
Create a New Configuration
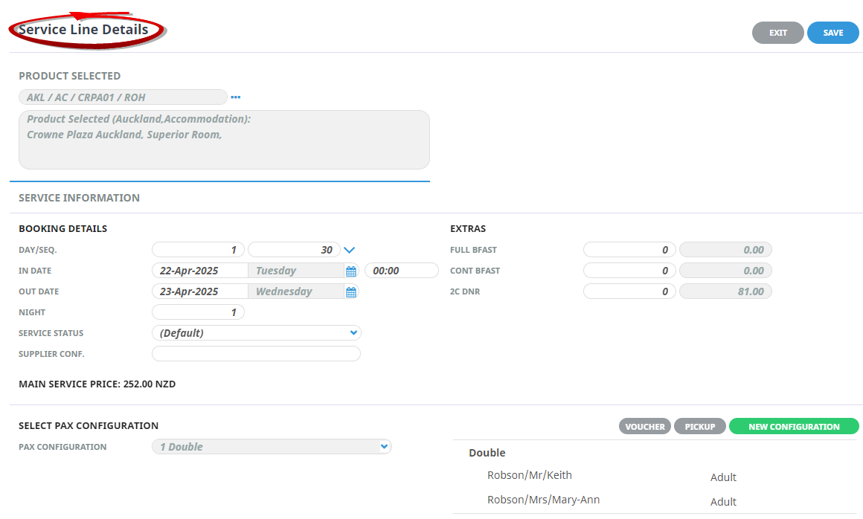(x=793, y=427)
